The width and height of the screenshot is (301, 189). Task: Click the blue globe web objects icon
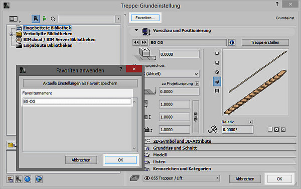(28, 179)
